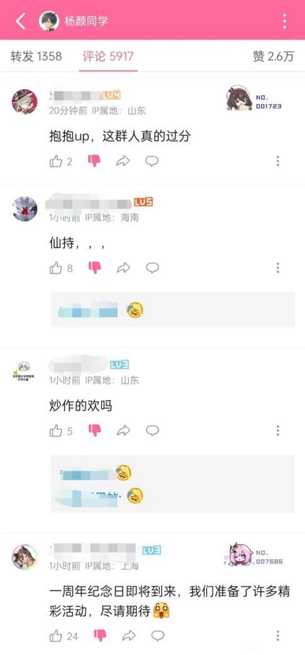View avatar of the Shandong 20分钟前 commenter

tap(24, 102)
